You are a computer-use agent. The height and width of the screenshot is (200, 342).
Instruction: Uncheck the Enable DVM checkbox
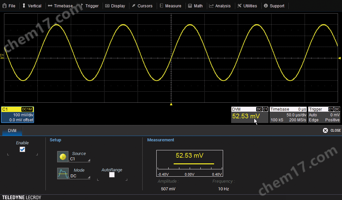tap(22, 149)
